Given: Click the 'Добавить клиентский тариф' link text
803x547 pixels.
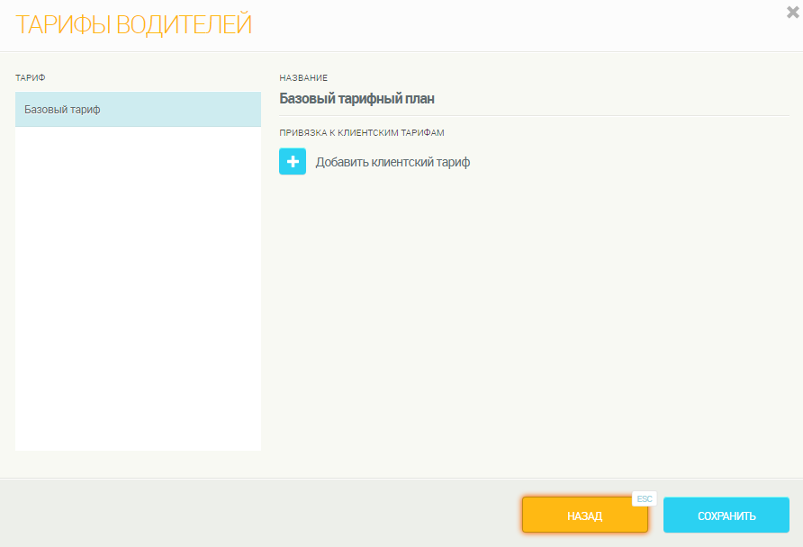Looking at the screenshot, I should [392, 163].
